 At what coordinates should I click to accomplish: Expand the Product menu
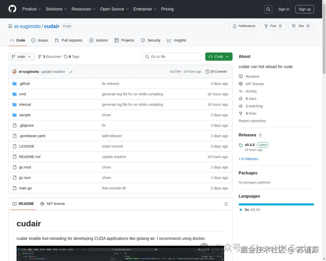(31, 9)
